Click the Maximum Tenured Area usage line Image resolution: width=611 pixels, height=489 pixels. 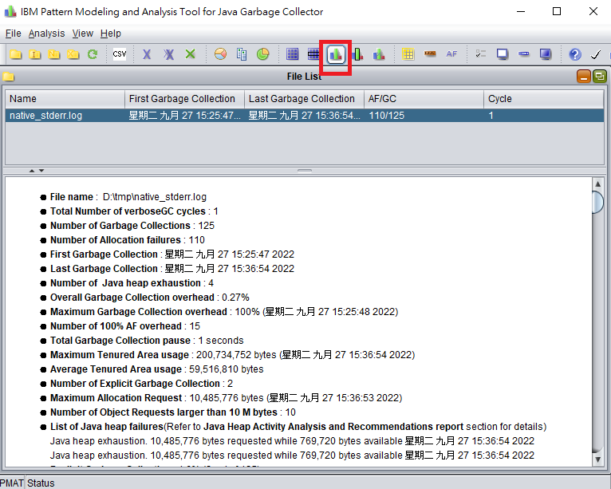point(233,355)
